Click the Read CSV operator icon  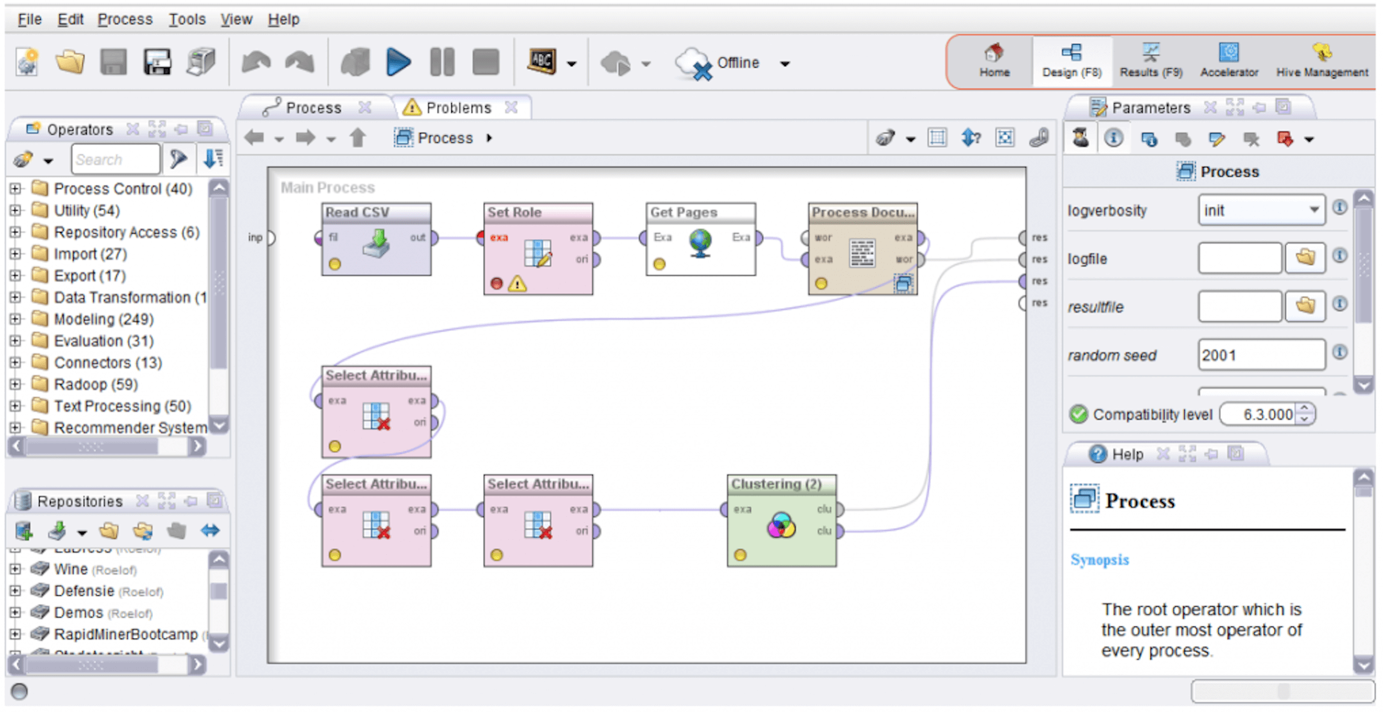coord(376,244)
